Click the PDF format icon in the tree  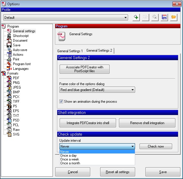click(x=9, y=78)
